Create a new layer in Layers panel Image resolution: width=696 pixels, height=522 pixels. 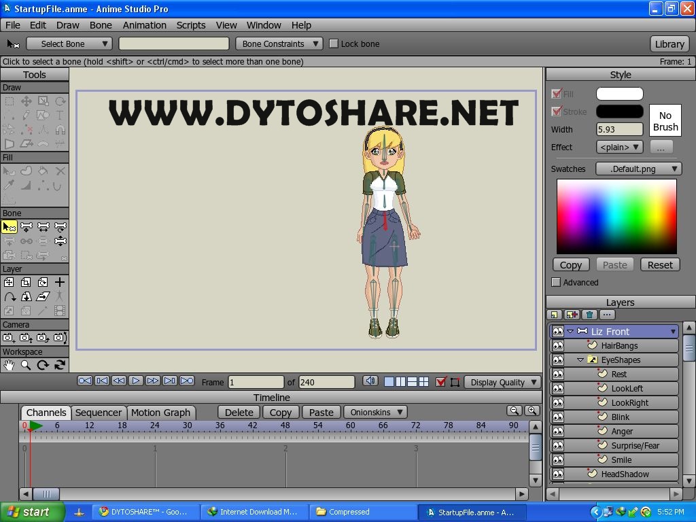pyautogui.click(x=555, y=315)
